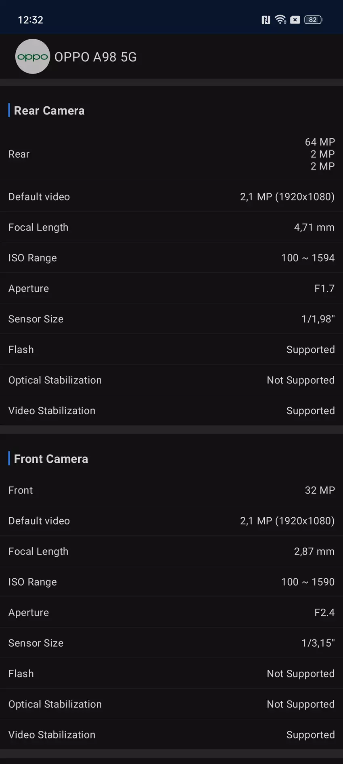343x764 pixels.
Task: Tap the OPPO A98 5G title
Action: point(96,57)
